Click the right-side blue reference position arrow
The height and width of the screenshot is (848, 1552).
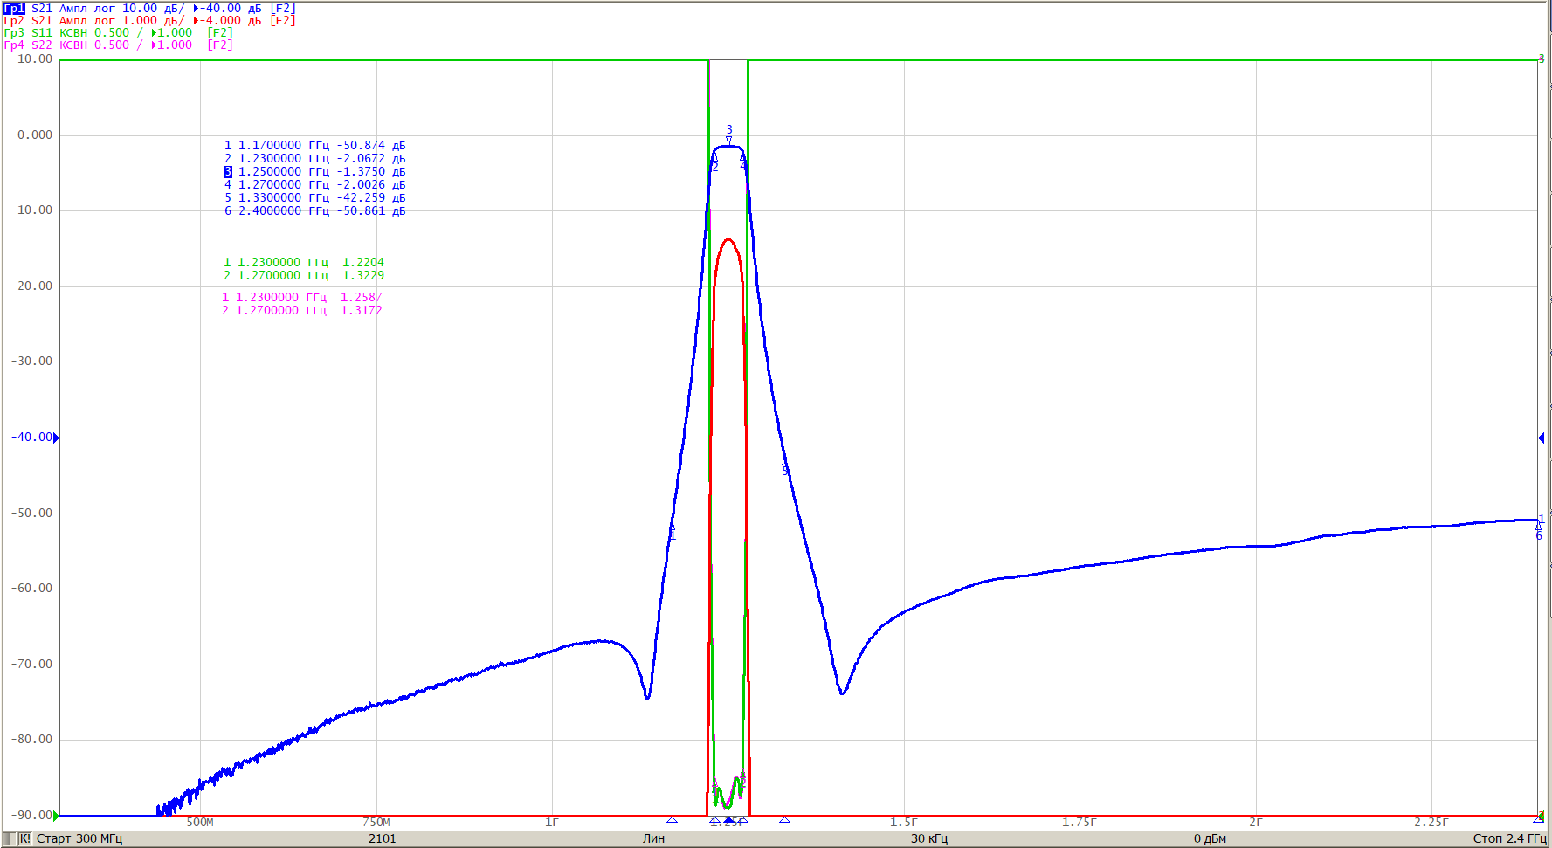(1541, 438)
